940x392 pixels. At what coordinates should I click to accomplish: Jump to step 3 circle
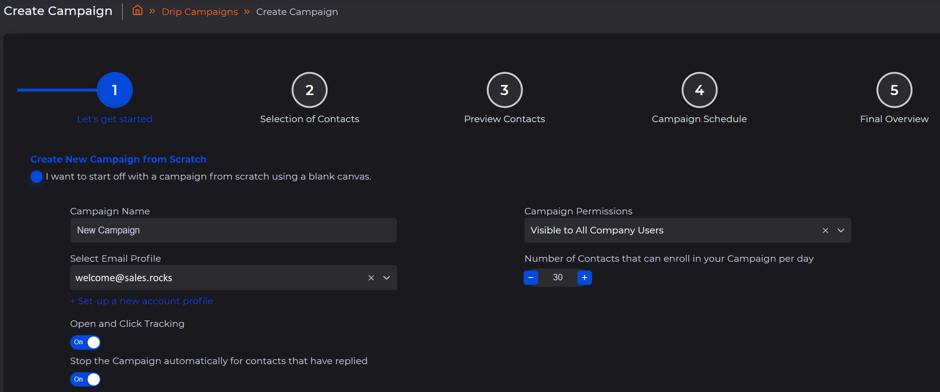click(505, 90)
